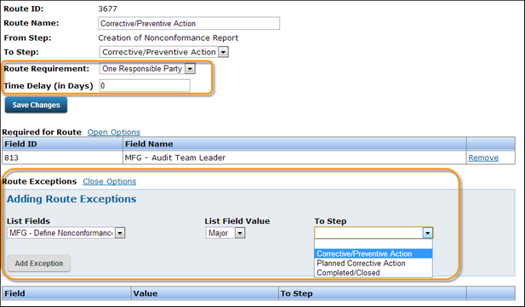Click the row cell showing 813
Image resolution: width=525 pixels, height=307 pixels.
coord(63,157)
